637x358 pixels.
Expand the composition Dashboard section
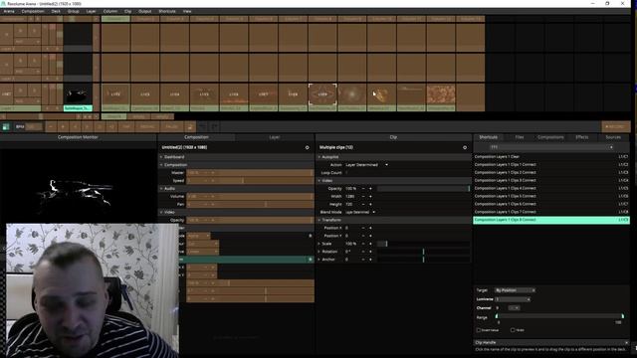pos(161,157)
